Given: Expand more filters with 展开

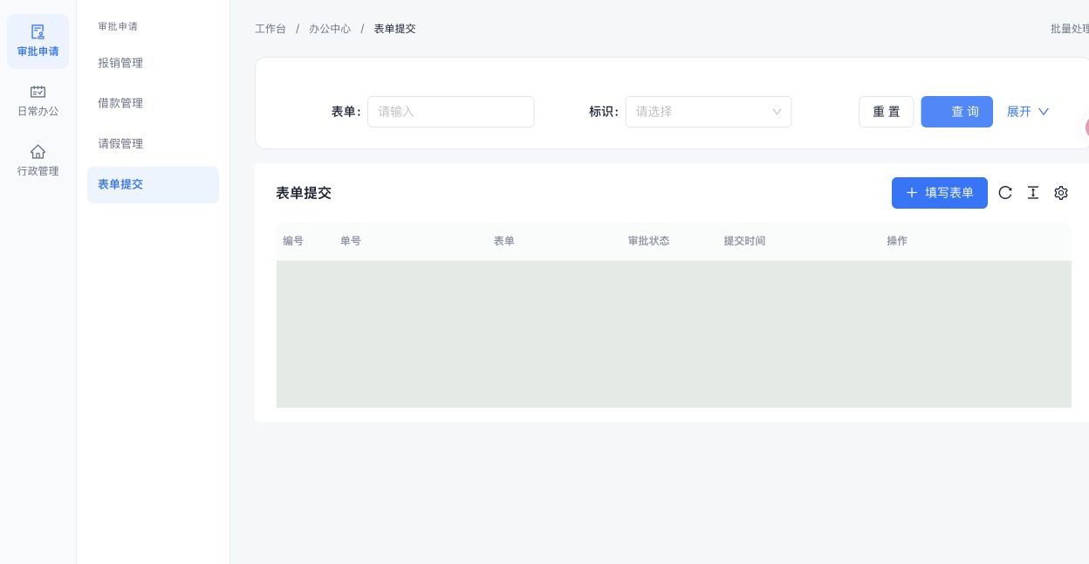Looking at the screenshot, I should 1028,112.
